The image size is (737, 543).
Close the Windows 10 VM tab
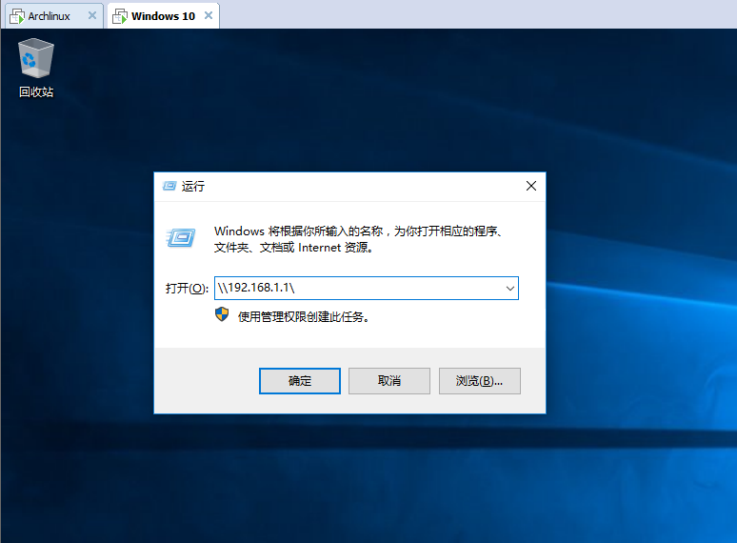point(209,15)
